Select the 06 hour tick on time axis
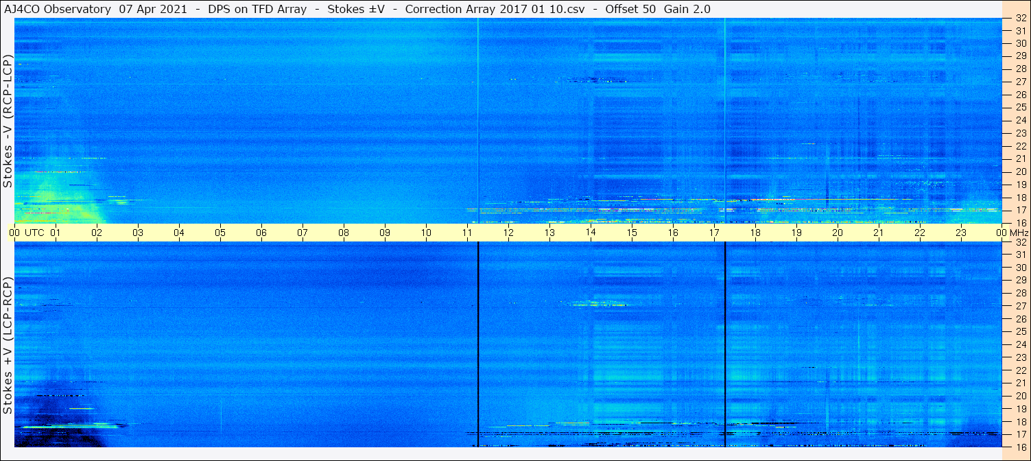The width and height of the screenshot is (1031, 461). [x=261, y=233]
